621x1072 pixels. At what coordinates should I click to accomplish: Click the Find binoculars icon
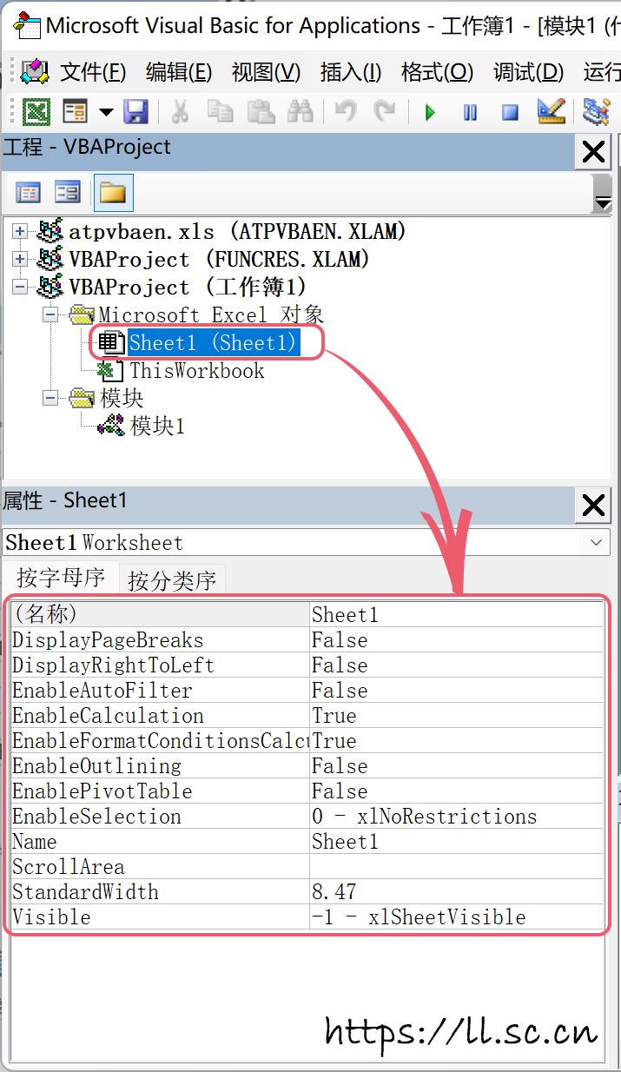click(300, 112)
